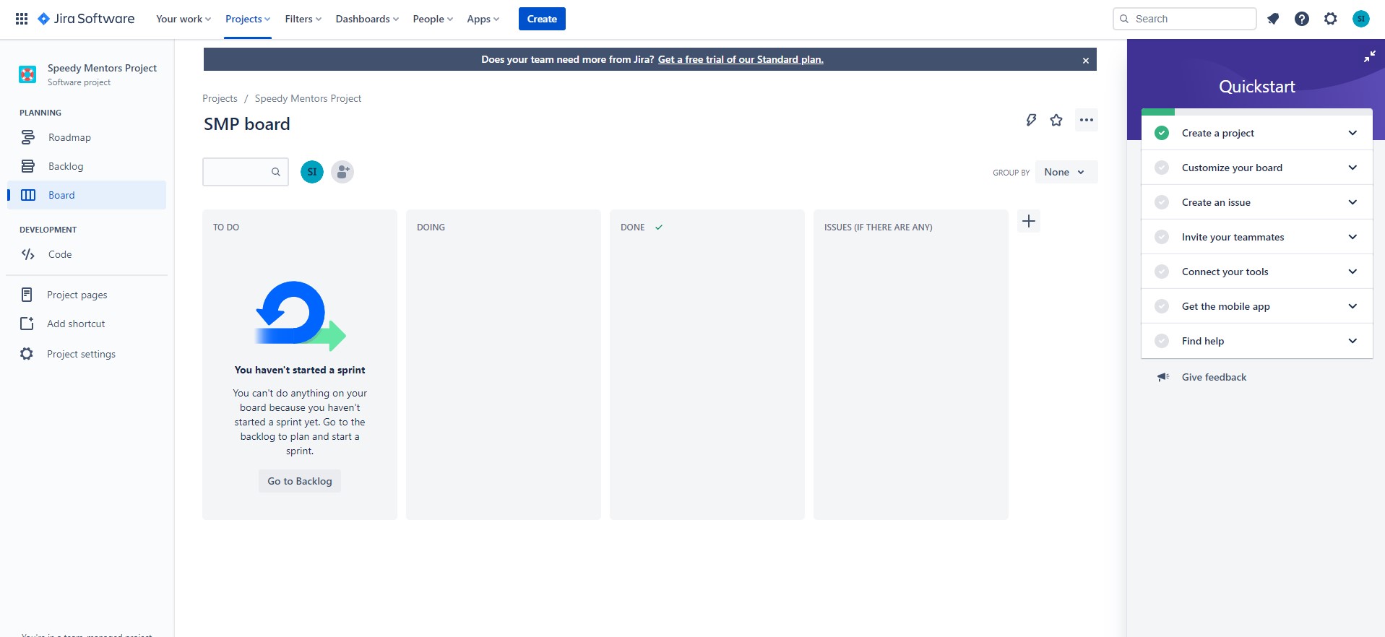The image size is (1385, 637).
Task: Expand the Invite your teammates chevron
Action: click(1352, 237)
